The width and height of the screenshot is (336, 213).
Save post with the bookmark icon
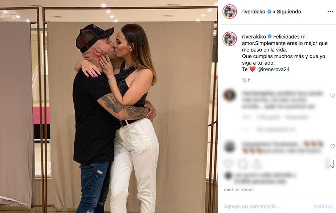(x=331, y=164)
